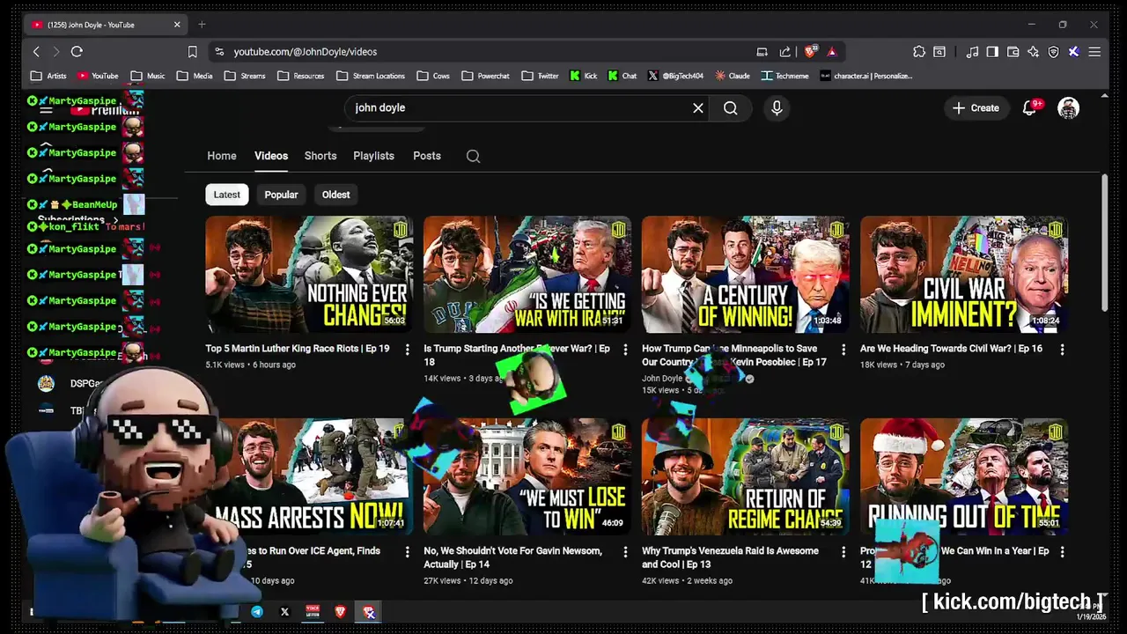Click install app icon in address bar

coord(762,52)
